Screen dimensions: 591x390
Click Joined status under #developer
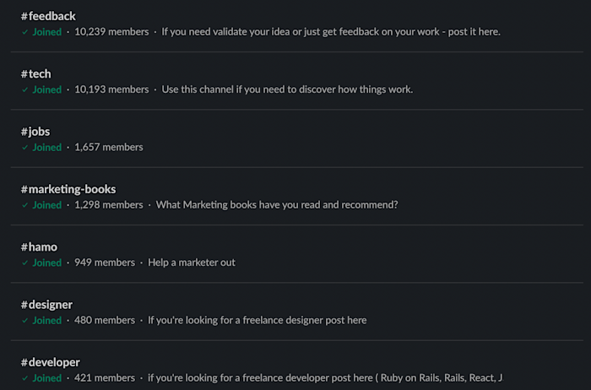[47, 378]
